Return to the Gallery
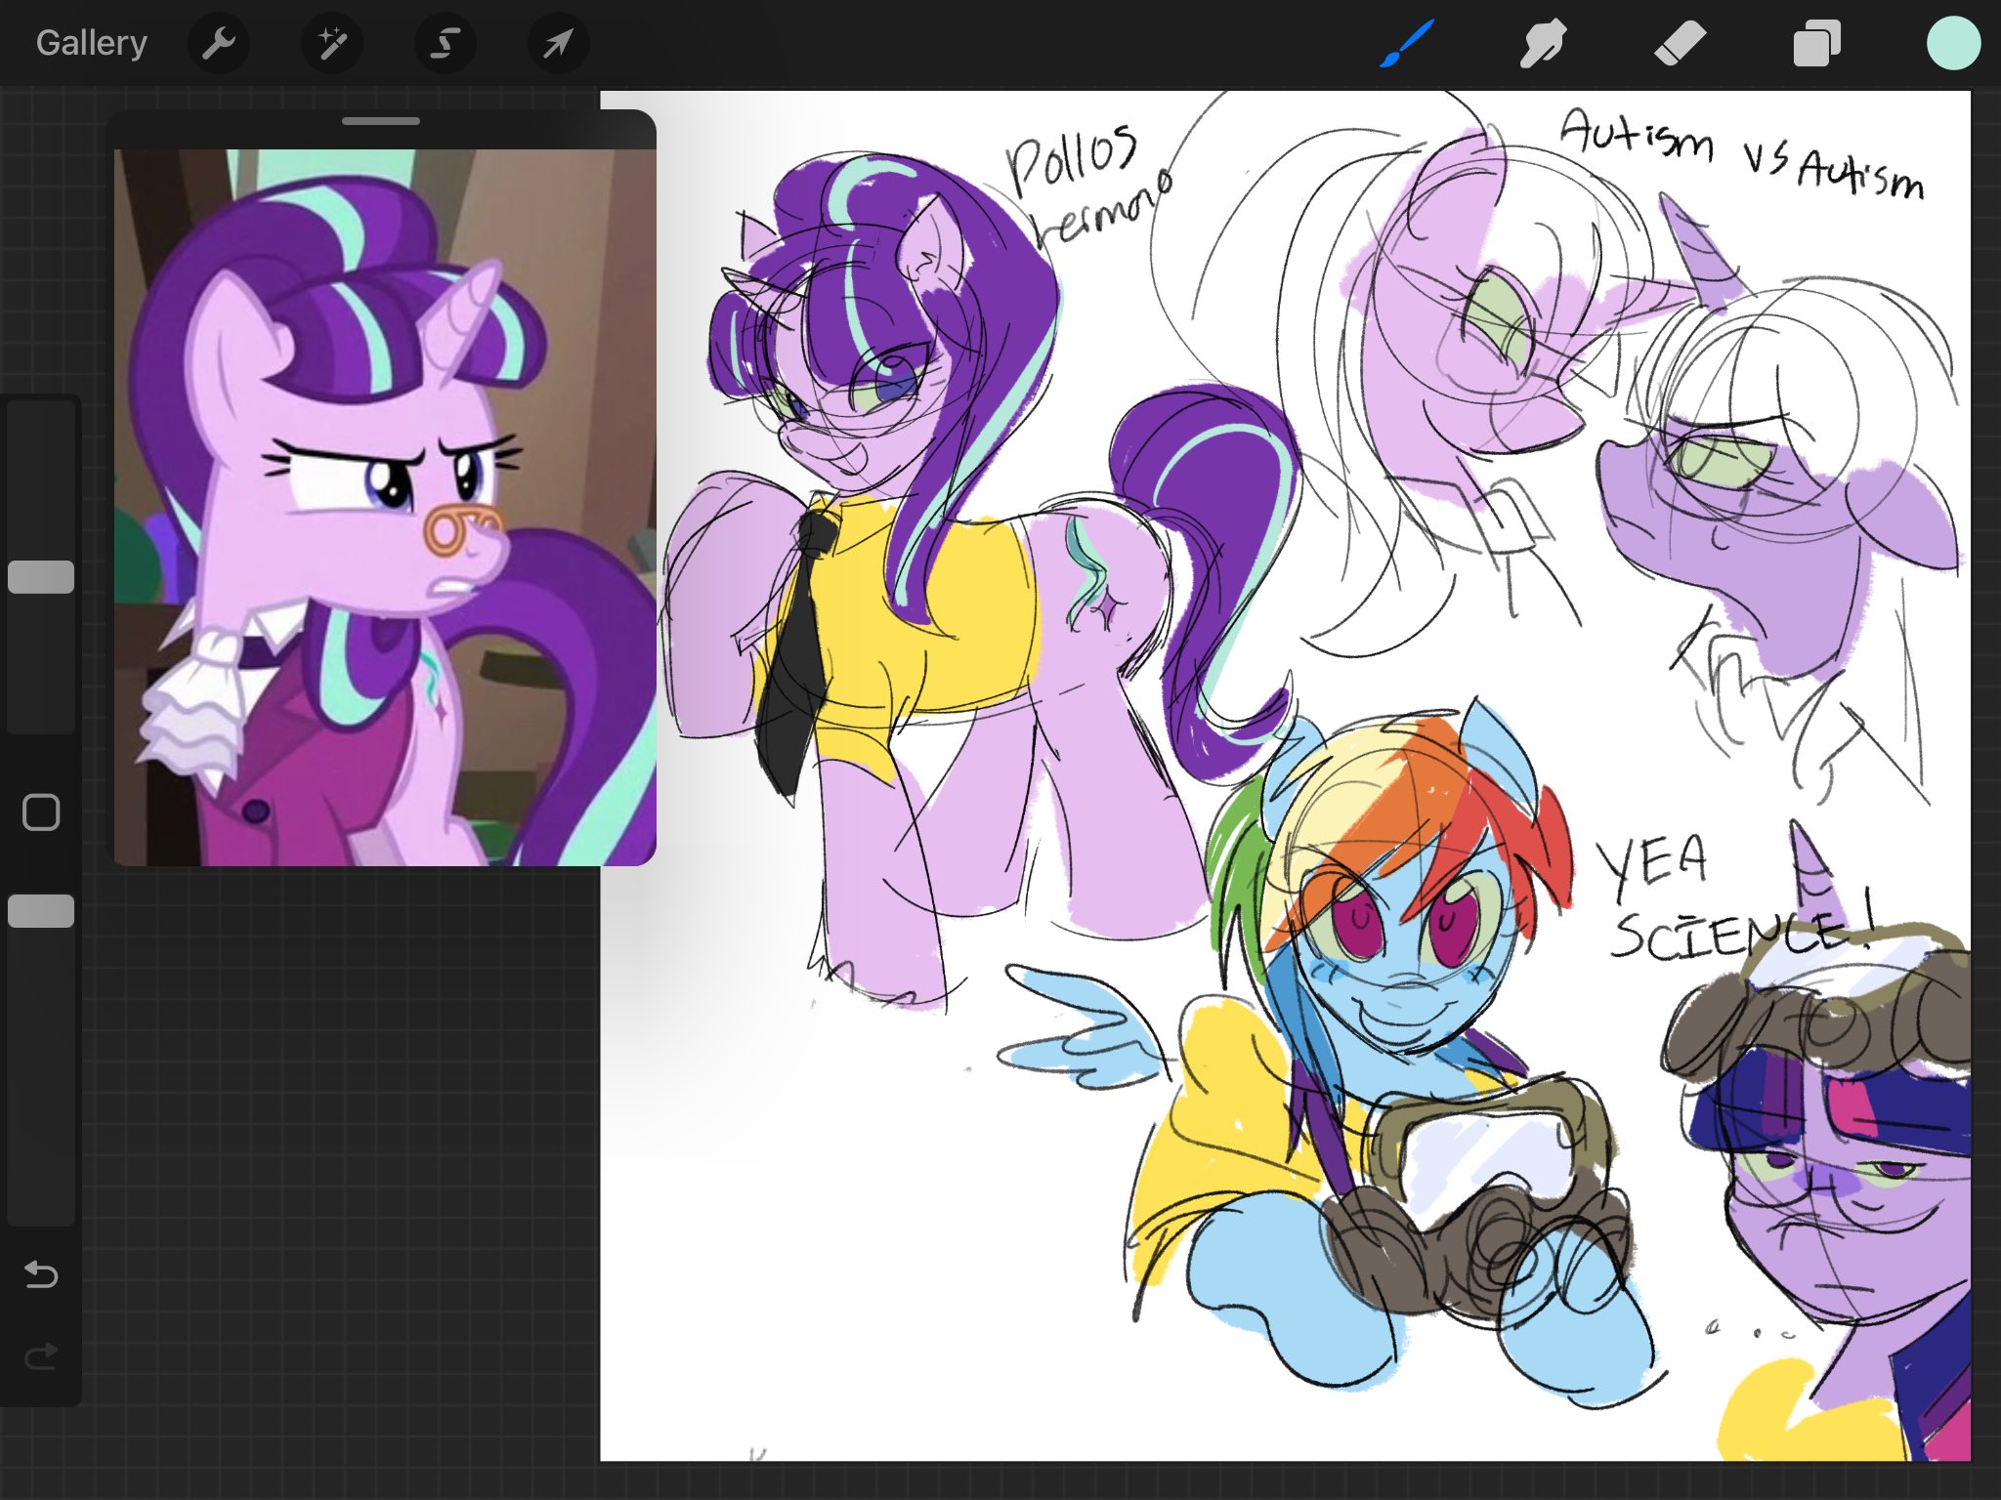This screenshot has width=2001, height=1500. 91,43
